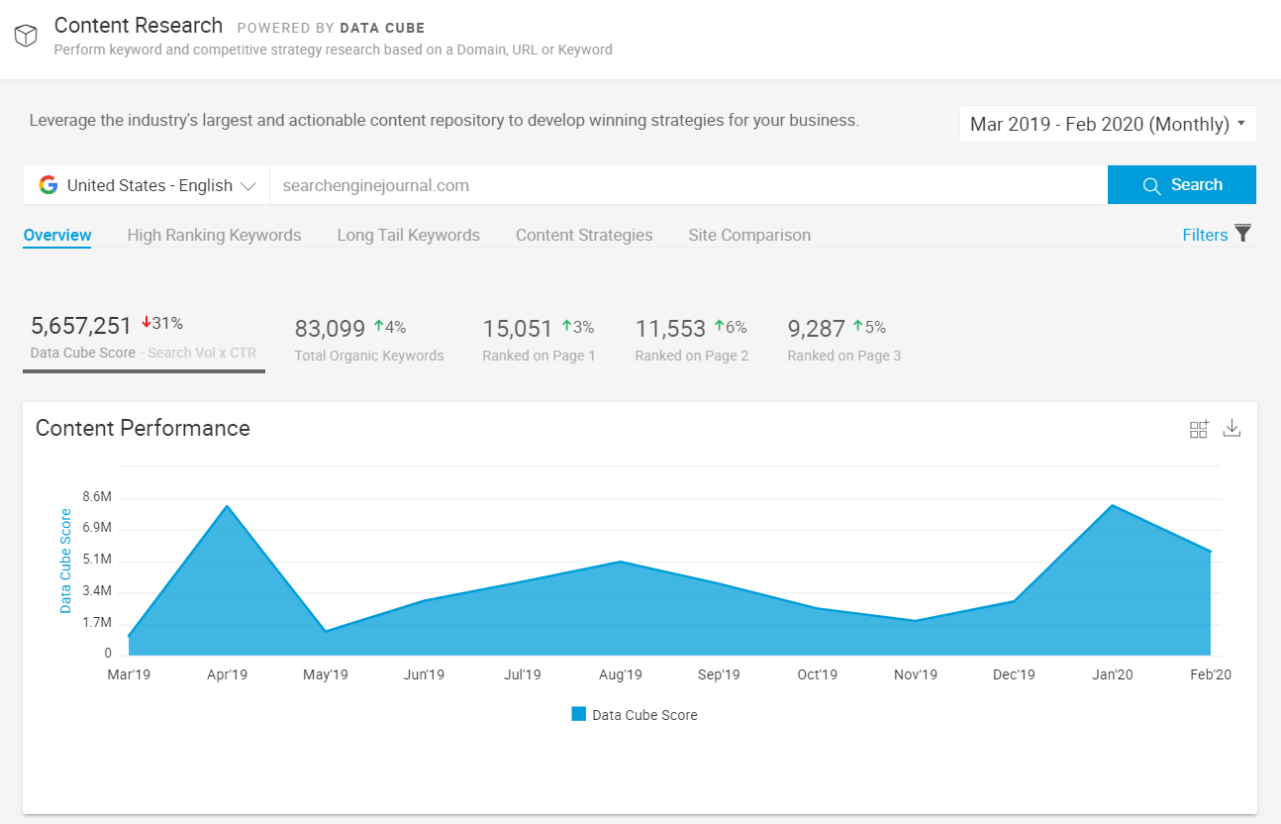Select the Total Organic Keywords metric

tap(368, 340)
